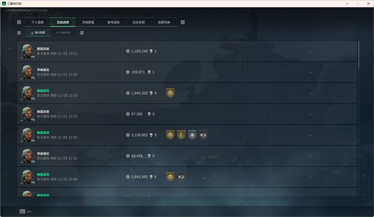Screen dimensions: 374x217
Task: Click the Q previous-tab key icon
Action: (19, 22)
